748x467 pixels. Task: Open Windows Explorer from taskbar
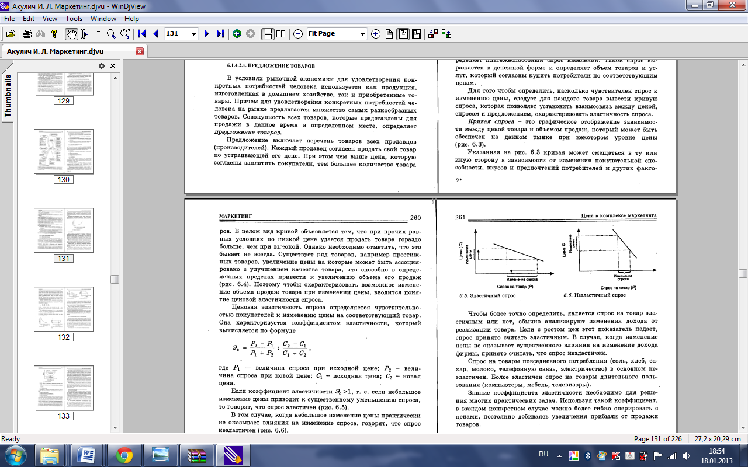pyautogui.click(x=51, y=455)
